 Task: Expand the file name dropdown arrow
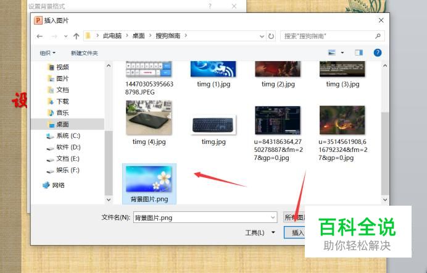tap(273, 217)
